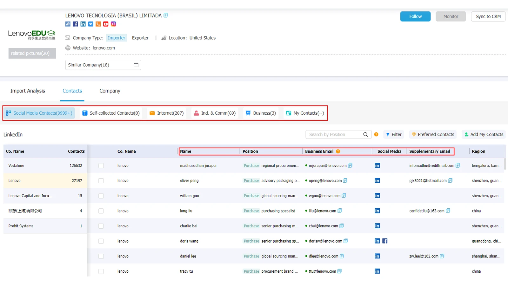508x285 pixels.
Task: Switch to the Import Analysis tab
Action: pos(28,91)
